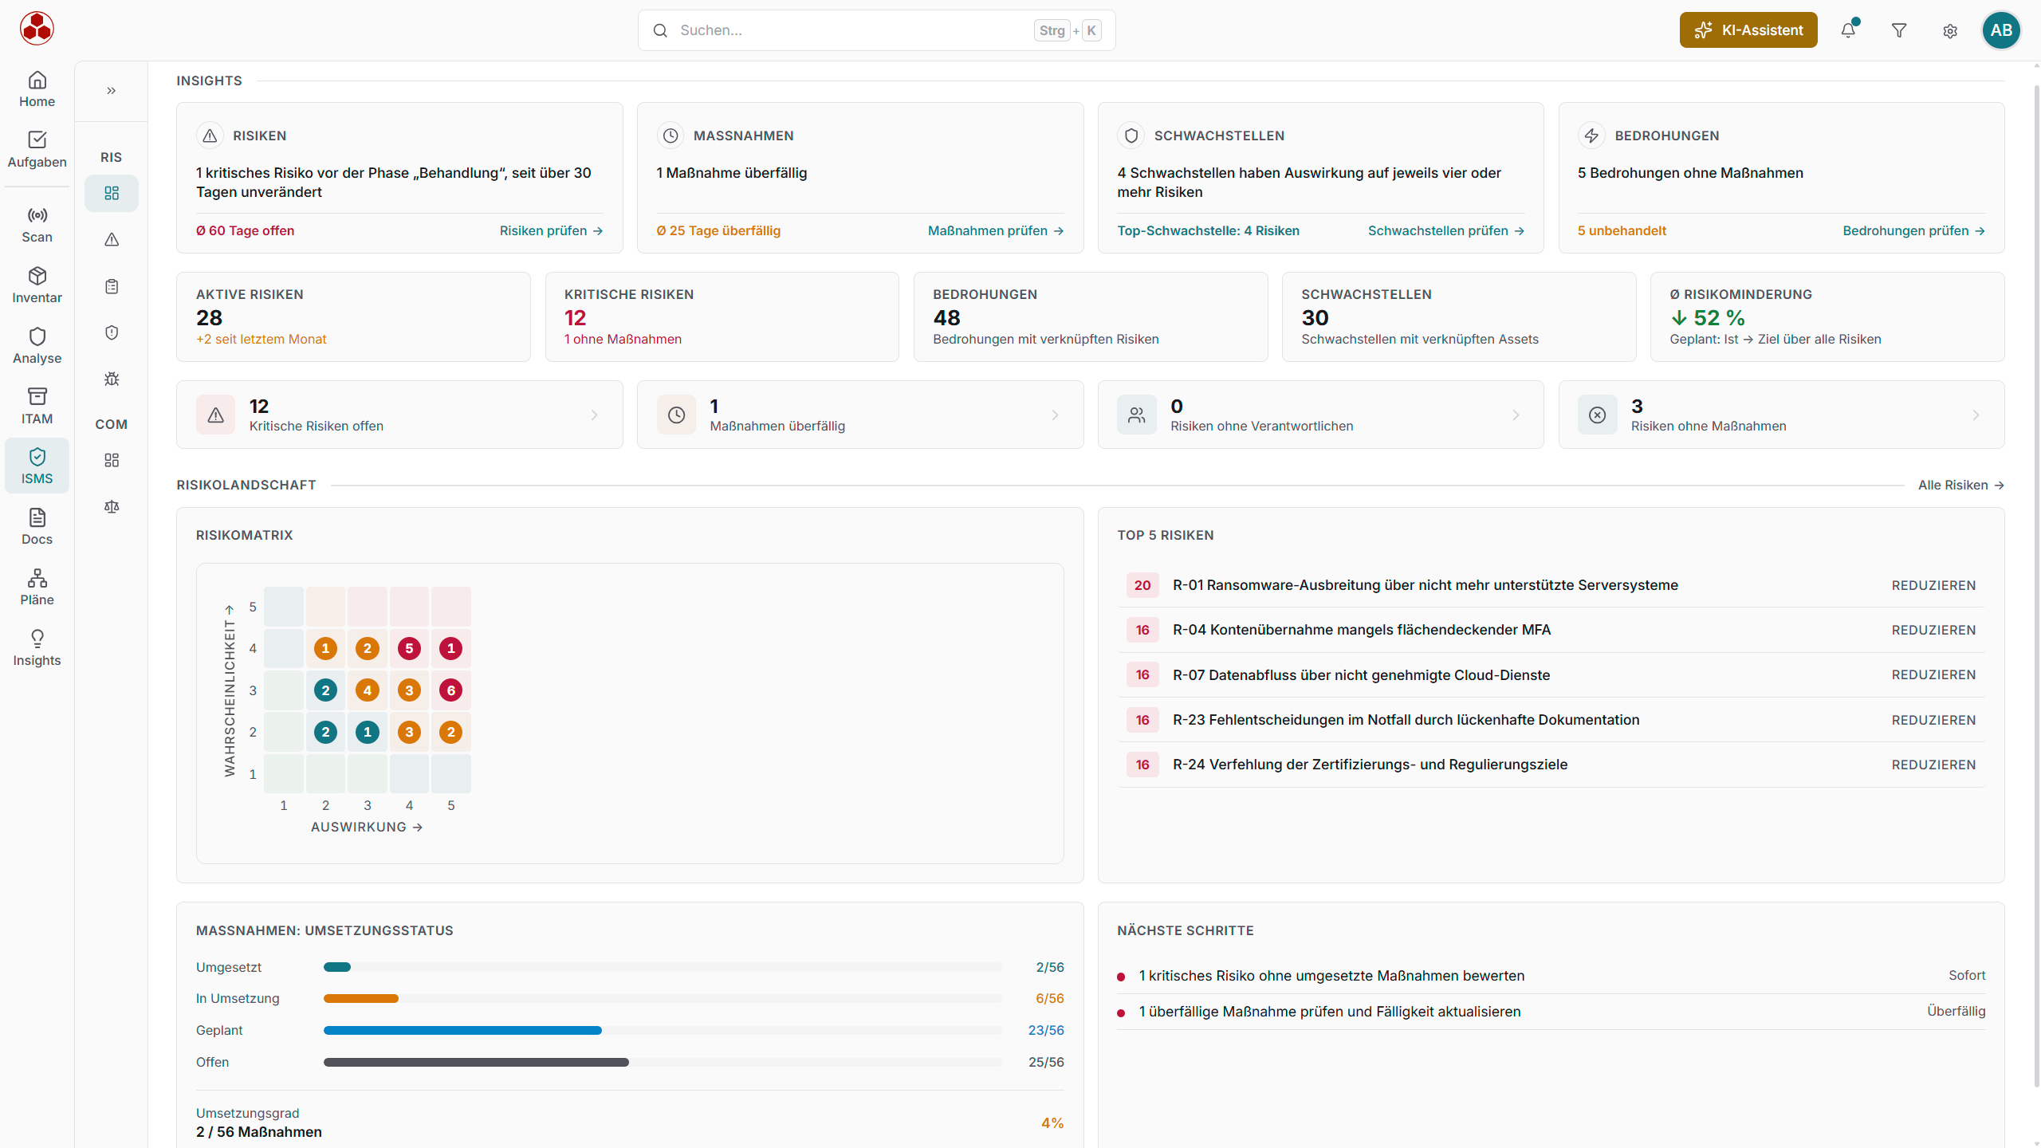Viewport: 2041px width, 1148px height.
Task: Open the Alle Risiken link
Action: [x=1960, y=485]
